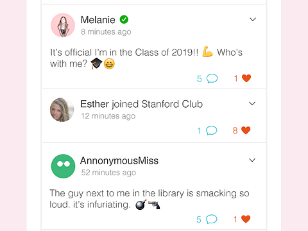Open the library smacking post text
This screenshot has width=308, height=231.
(x=150, y=199)
